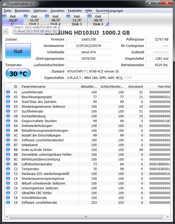The width and height of the screenshot is (175, 224).
Task: Click the status orb for Gemeldete unkorrigierbare Fehler
Action: (8, 154)
